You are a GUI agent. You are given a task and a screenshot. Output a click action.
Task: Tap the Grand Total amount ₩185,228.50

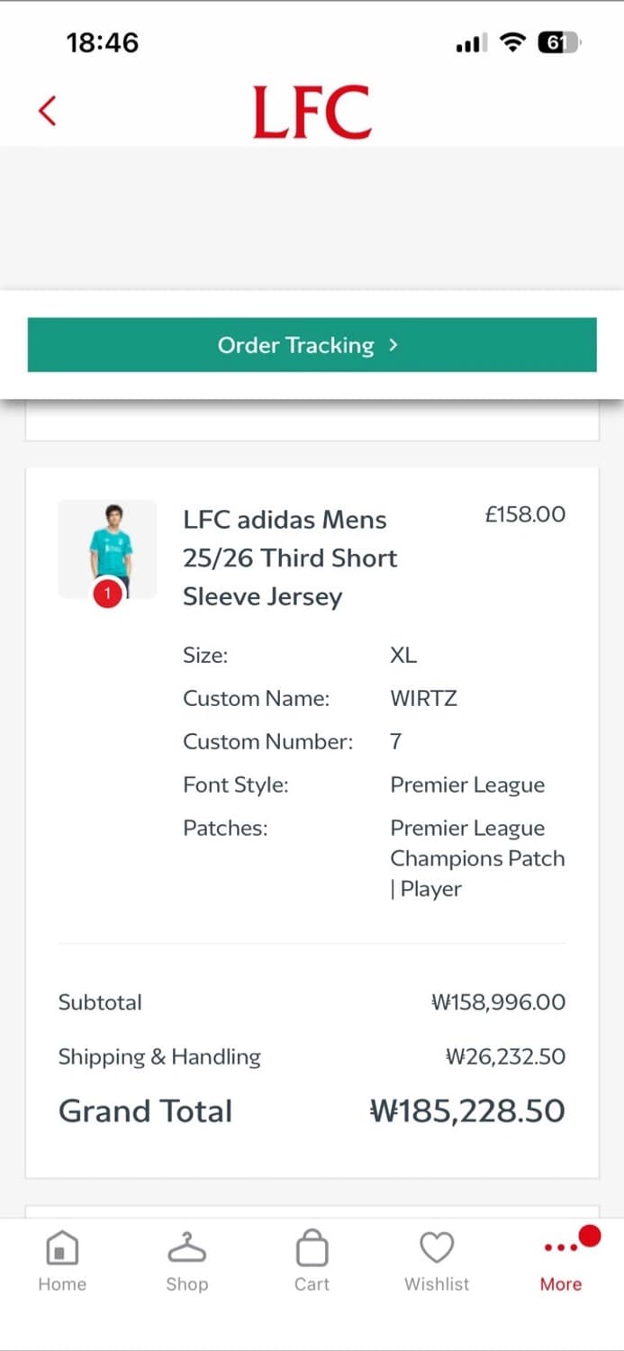(467, 1111)
